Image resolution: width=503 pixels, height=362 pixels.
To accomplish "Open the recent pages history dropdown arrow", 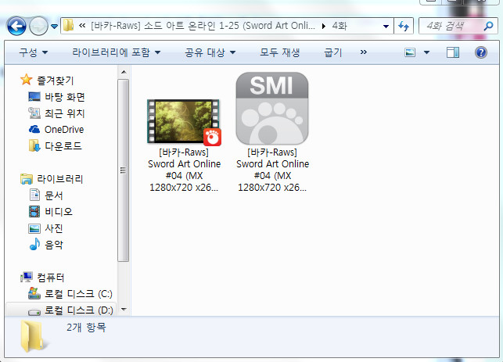I will pos(55,27).
